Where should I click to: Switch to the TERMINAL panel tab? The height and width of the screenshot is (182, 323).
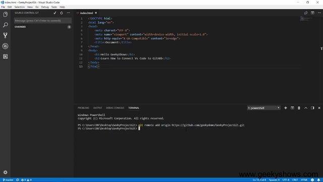(133, 108)
